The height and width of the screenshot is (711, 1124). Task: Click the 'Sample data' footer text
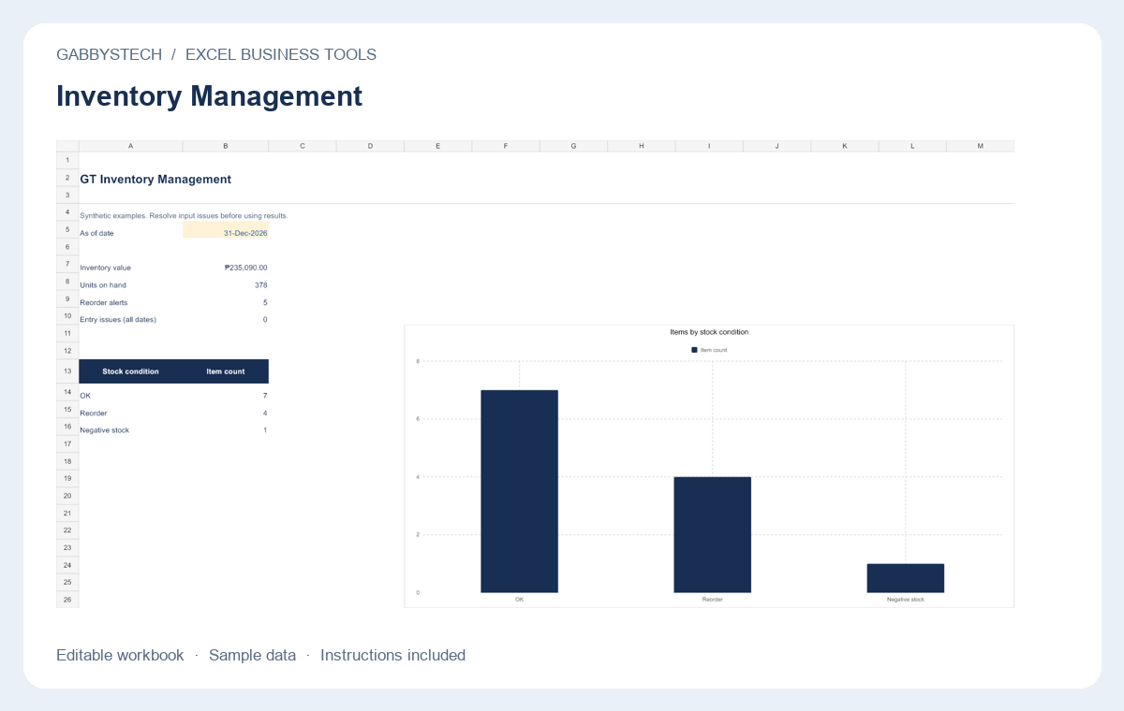click(252, 655)
